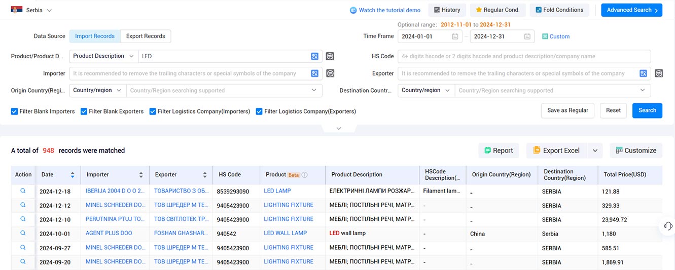
Task: Open details magnifier for 2024-12-18 row
Action: tap(23, 191)
